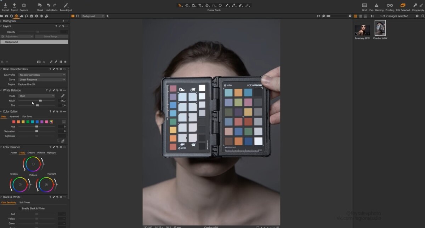This screenshot has width=425, height=228.
Task: Open Layers panel three-dot menu
Action: point(67,26)
